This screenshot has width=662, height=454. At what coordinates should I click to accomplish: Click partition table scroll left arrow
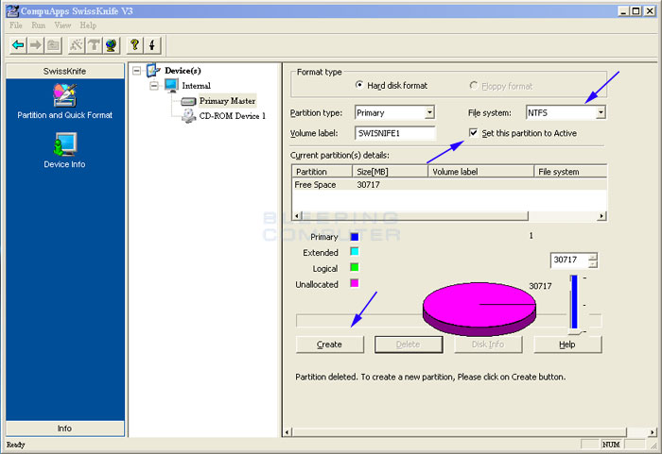[297, 216]
